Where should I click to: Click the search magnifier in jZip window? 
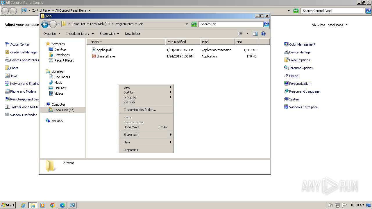[x=266, y=24]
